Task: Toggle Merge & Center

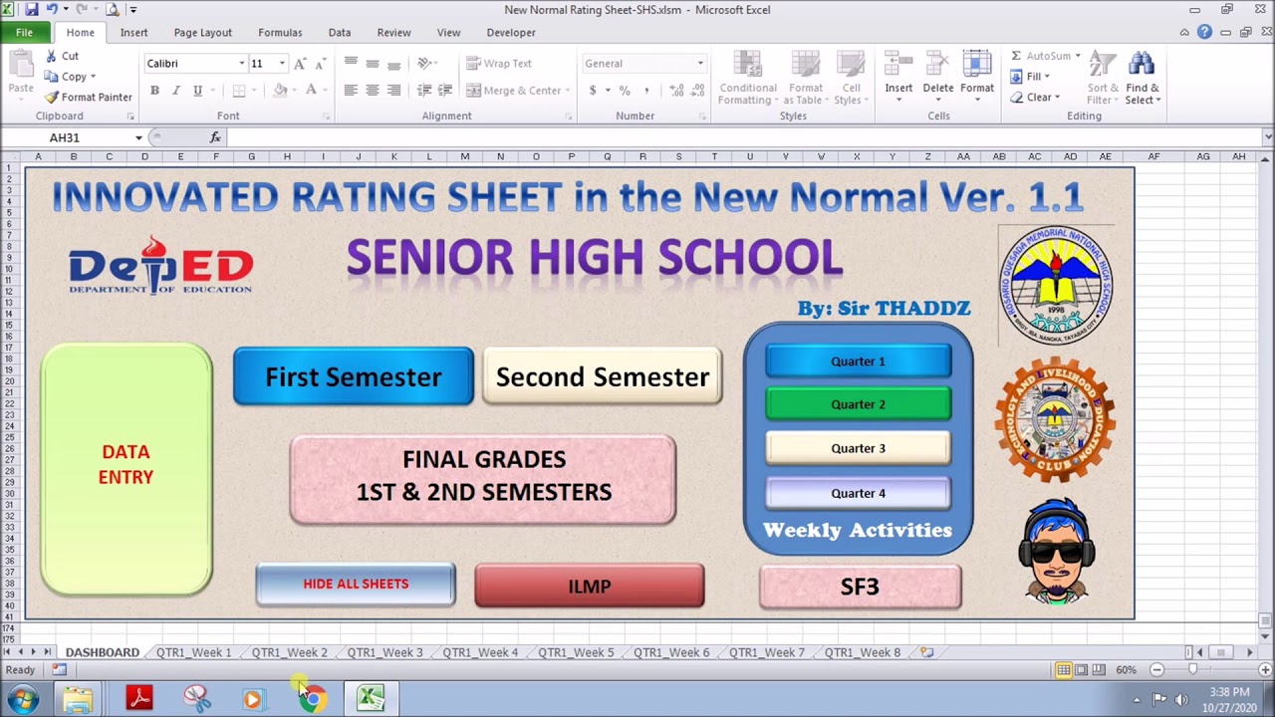Action: 513,91
